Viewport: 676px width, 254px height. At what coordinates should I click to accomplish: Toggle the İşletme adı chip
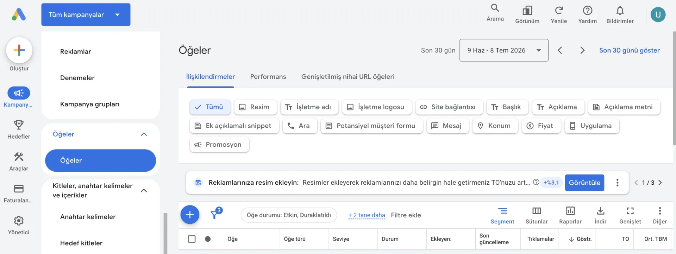pyautogui.click(x=309, y=107)
